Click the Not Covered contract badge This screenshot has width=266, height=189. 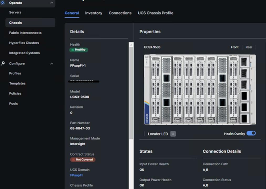(83, 160)
